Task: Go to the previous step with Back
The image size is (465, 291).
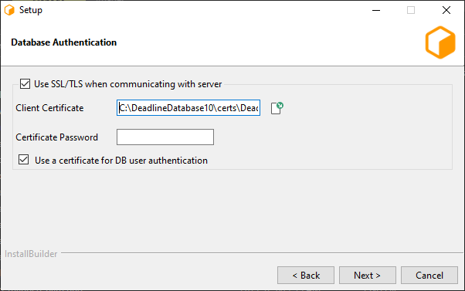Action: (x=306, y=276)
